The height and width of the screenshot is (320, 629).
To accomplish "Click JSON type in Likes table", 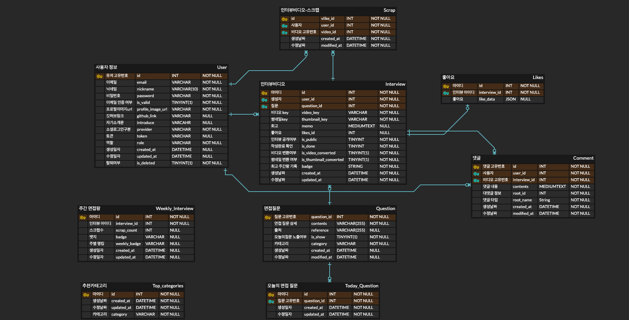I will point(511,99).
